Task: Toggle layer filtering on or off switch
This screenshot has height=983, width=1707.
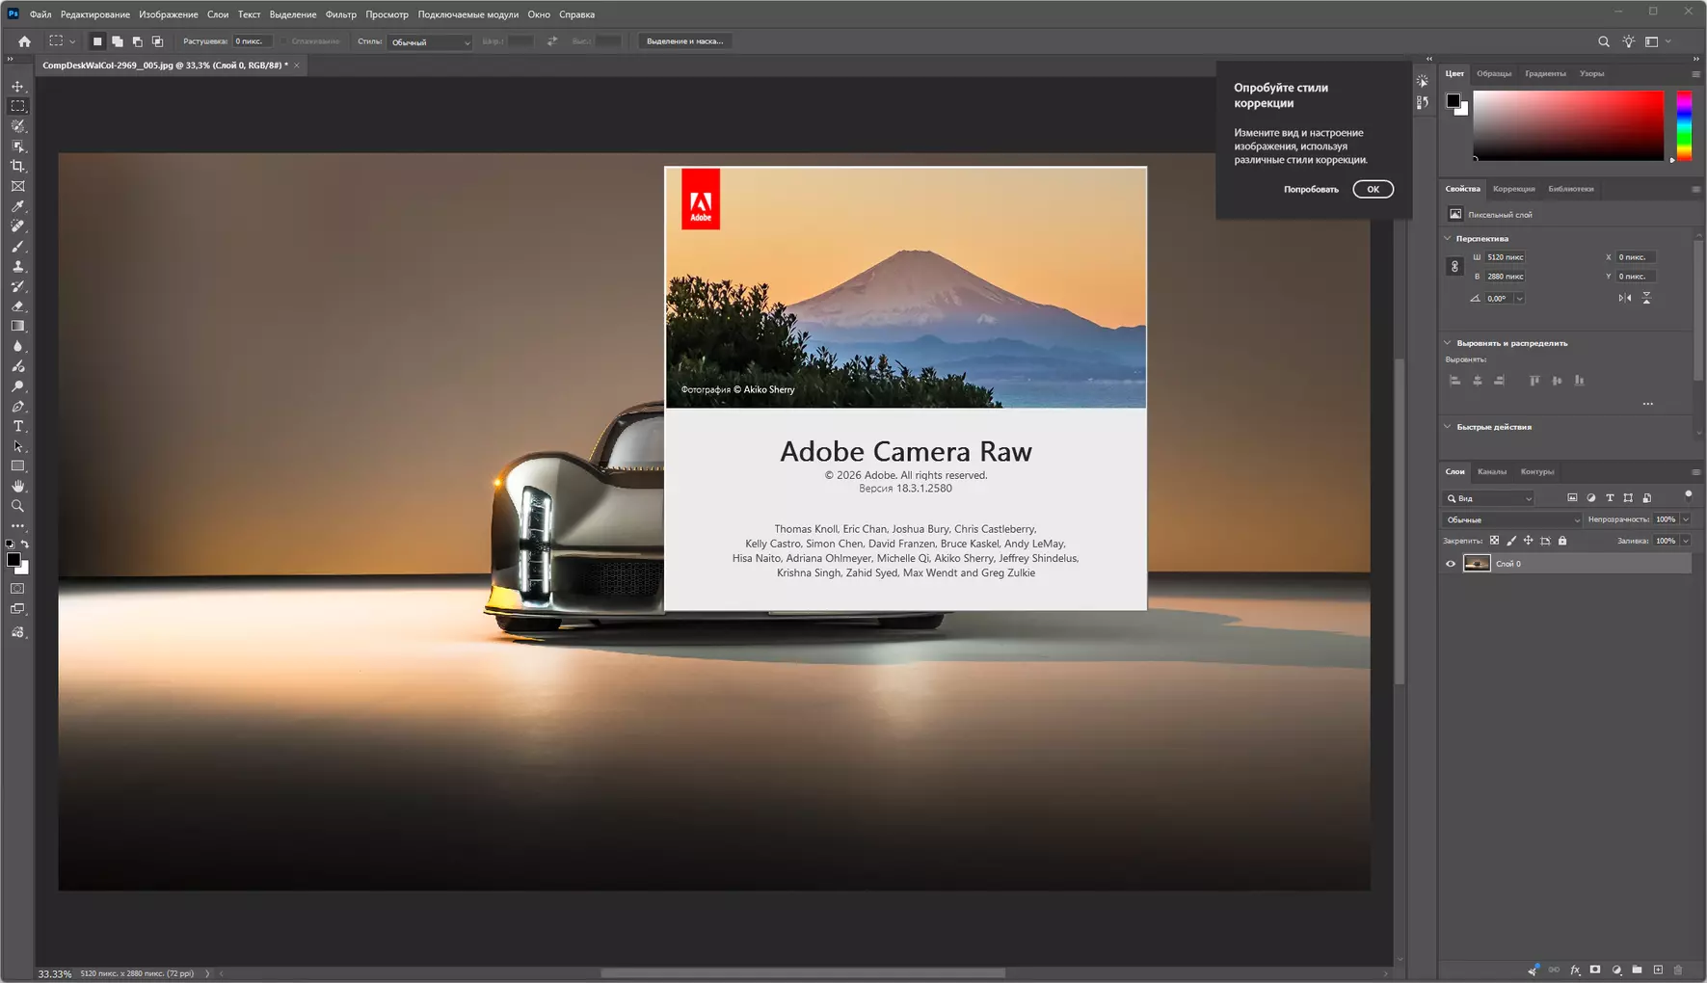Action: (x=1688, y=495)
